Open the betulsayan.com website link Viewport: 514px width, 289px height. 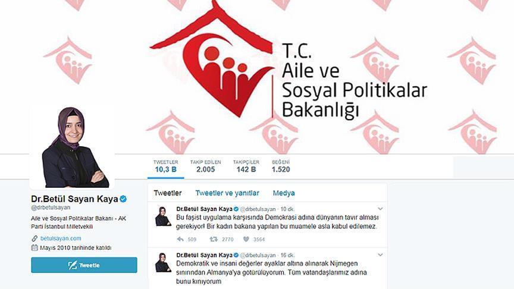pos(61,238)
